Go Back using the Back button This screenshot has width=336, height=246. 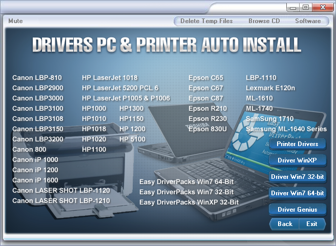click(x=285, y=224)
